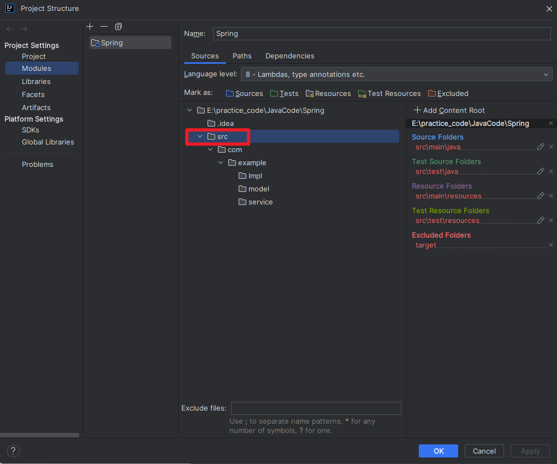Remove target from excluded folders
This screenshot has width=557, height=464.
tap(551, 245)
